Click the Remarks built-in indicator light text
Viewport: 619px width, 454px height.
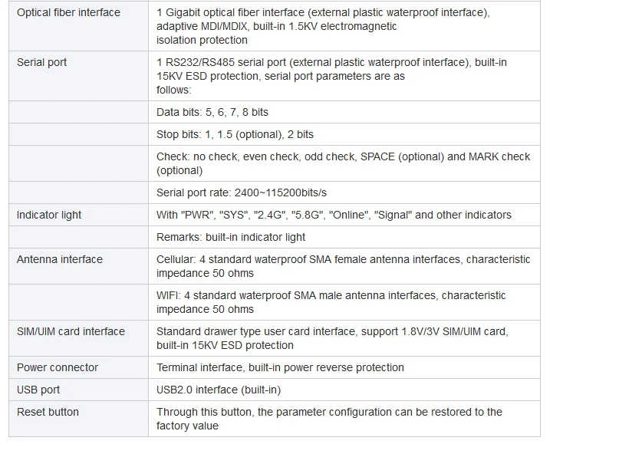click(231, 237)
